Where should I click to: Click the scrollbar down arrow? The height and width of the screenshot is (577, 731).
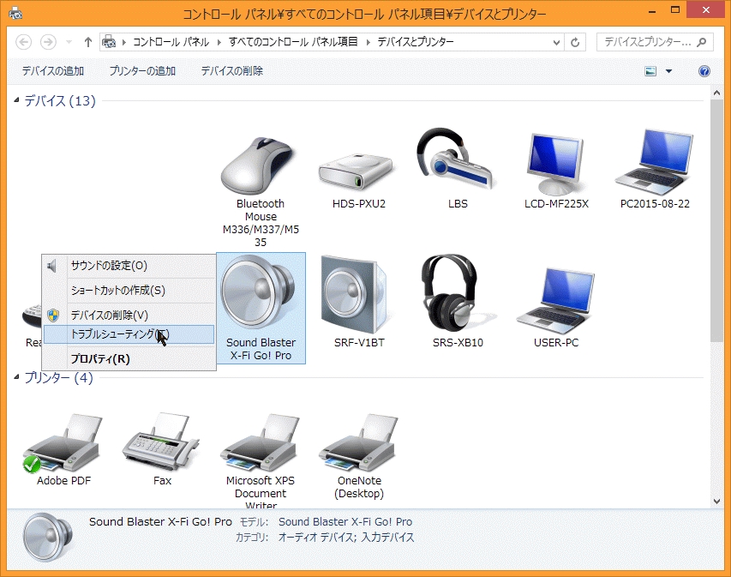(716, 502)
